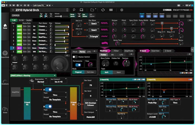This screenshot has height=125, width=195.
Task: Click the plugin bypass power icon
Action: [x=3, y=5]
